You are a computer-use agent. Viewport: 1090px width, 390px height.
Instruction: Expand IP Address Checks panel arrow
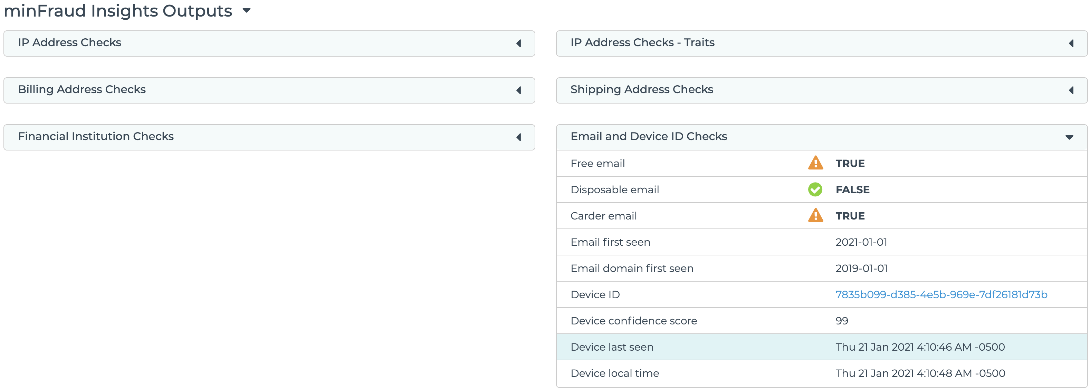518,43
